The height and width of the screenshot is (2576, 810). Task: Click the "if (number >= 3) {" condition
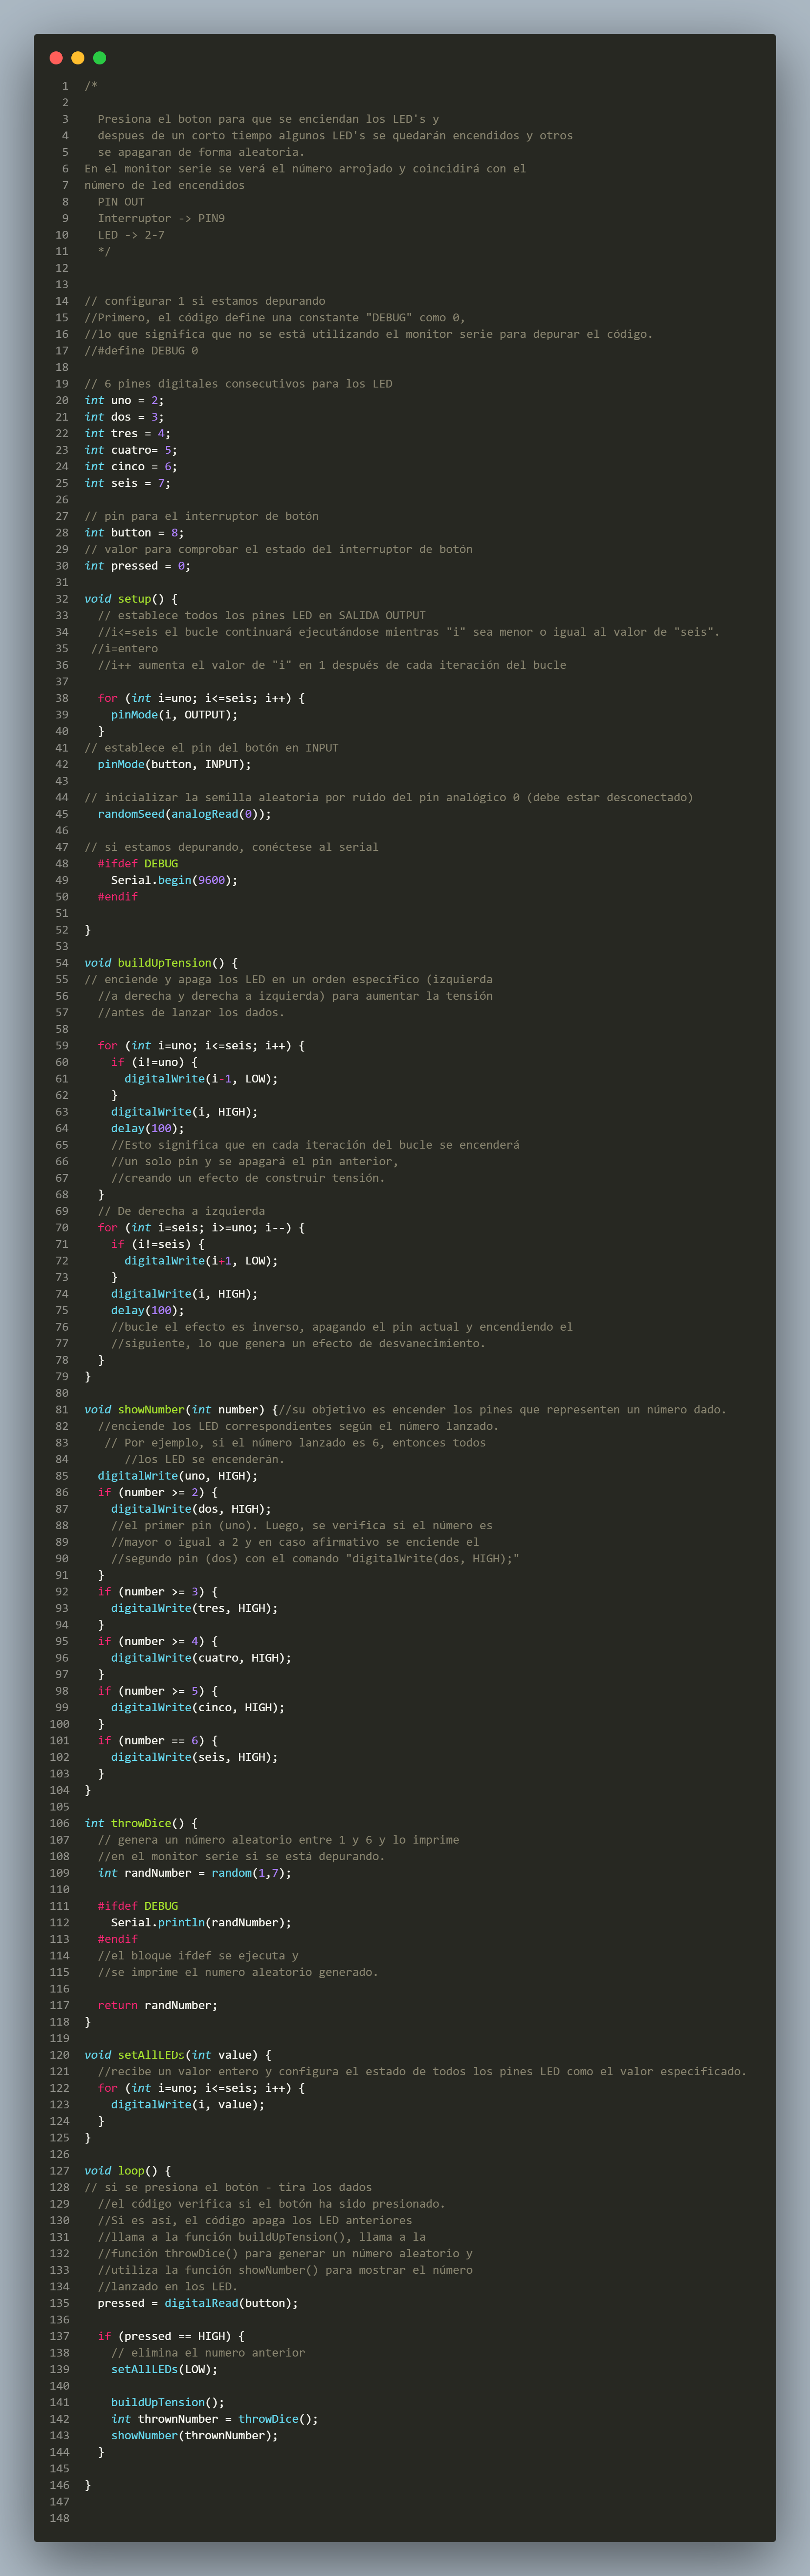(158, 1592)
